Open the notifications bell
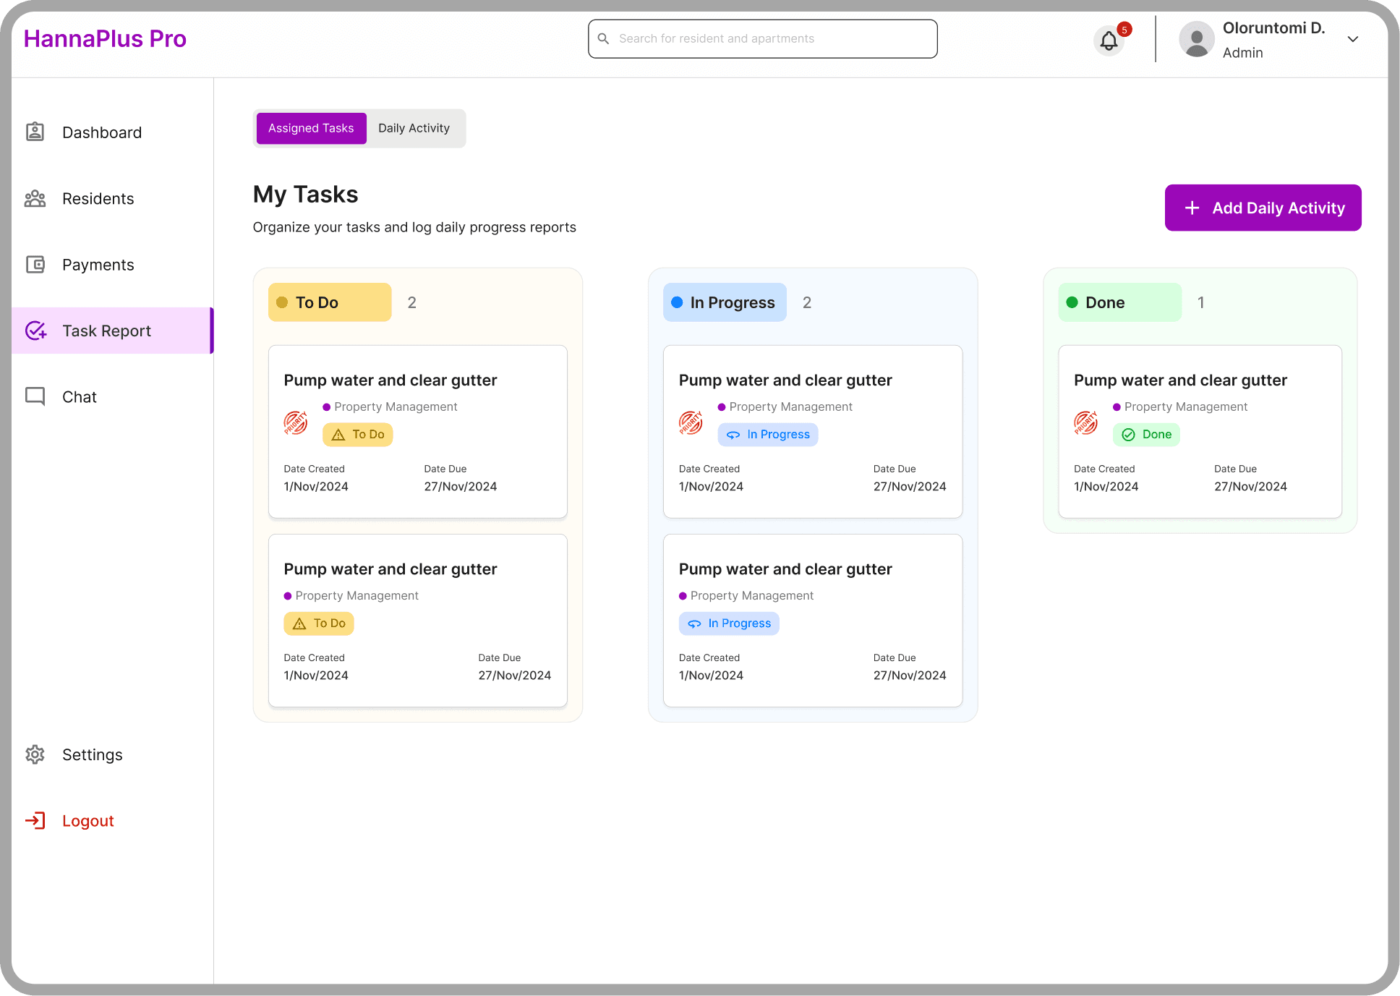The width and height of the screenshot is (1400, 996). (1109, 41)
